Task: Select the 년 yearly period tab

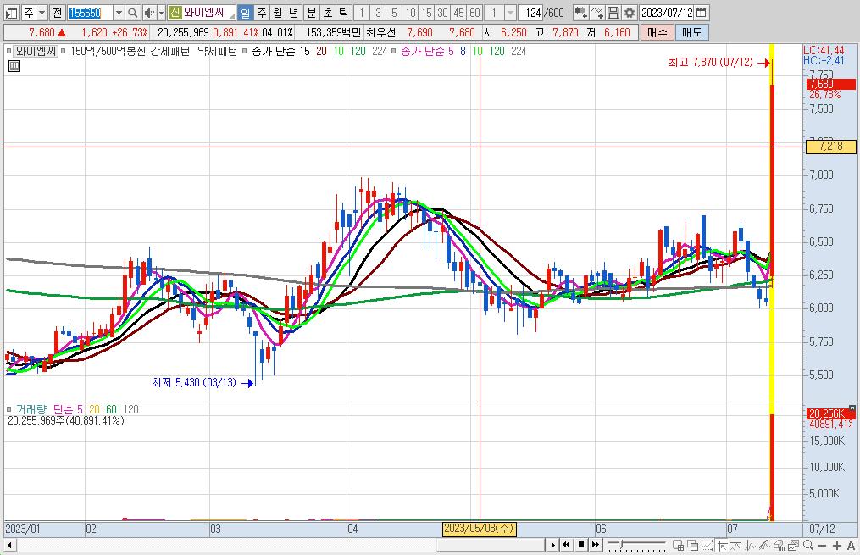Action: point(293,12)
